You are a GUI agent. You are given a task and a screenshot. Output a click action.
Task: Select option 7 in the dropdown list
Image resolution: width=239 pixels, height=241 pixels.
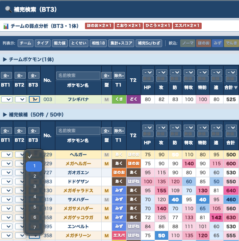tap(34, 227)
